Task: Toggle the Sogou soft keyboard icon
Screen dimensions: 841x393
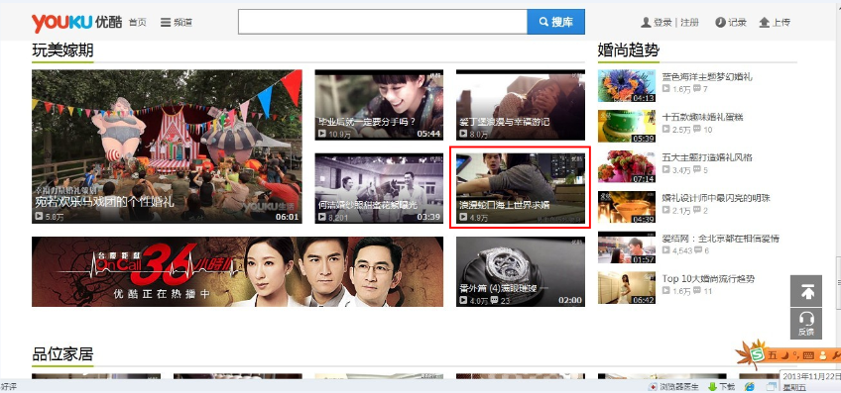Action: 809,355
